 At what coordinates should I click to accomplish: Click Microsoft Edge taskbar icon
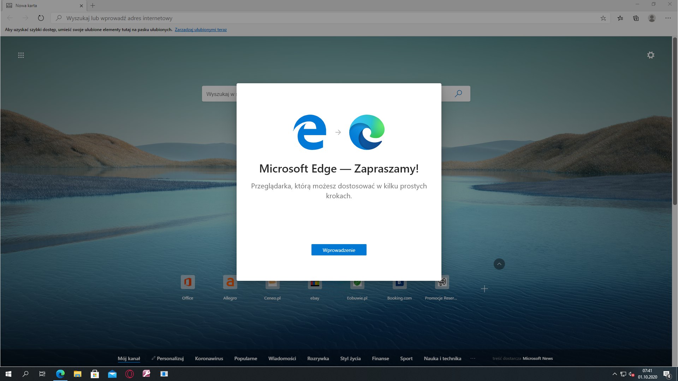click(60, 374)
